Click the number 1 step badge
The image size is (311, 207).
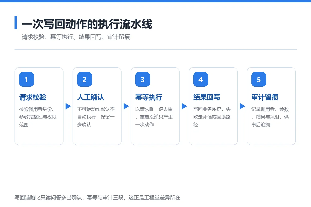point(26,79)
